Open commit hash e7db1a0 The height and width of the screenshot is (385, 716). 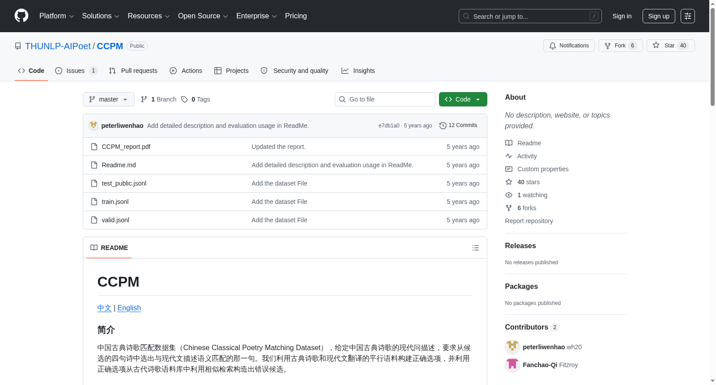389,126
